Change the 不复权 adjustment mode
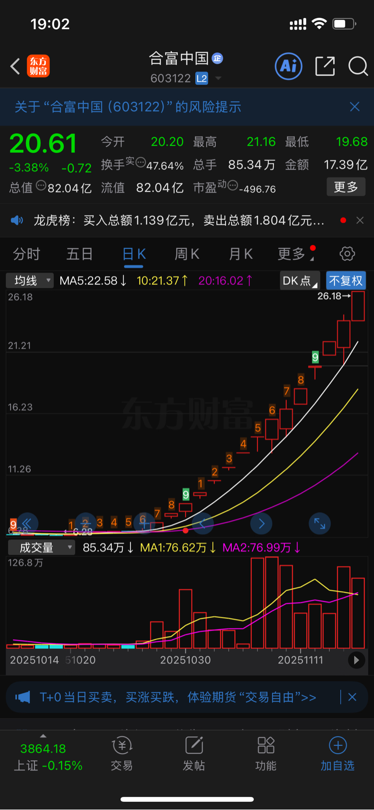The image size is (374, 810). click(346, 281)
